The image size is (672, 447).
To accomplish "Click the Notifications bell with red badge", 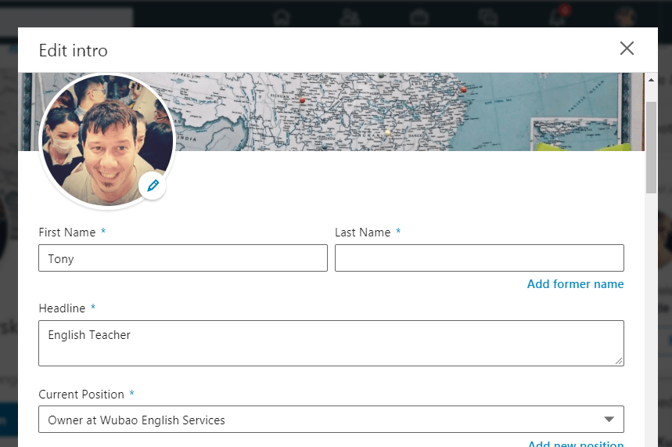I will coord(559,16).
